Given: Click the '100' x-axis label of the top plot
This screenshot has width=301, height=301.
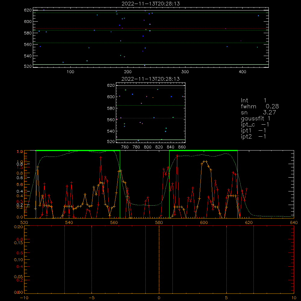Looking at the screenshot, I should coord(70,72).
